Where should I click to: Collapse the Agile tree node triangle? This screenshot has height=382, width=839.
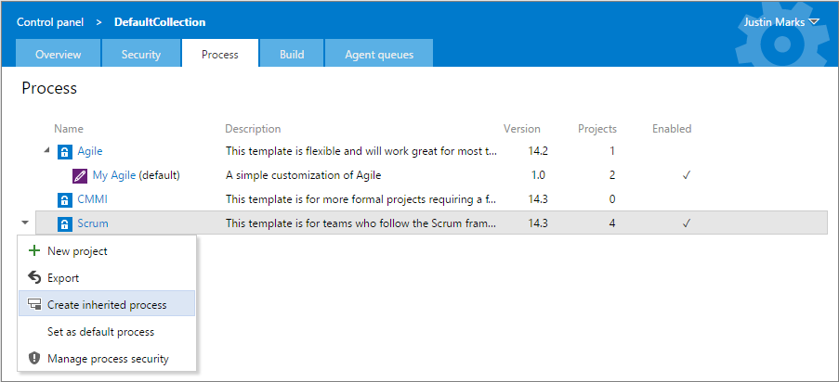[x=47, y=151]
